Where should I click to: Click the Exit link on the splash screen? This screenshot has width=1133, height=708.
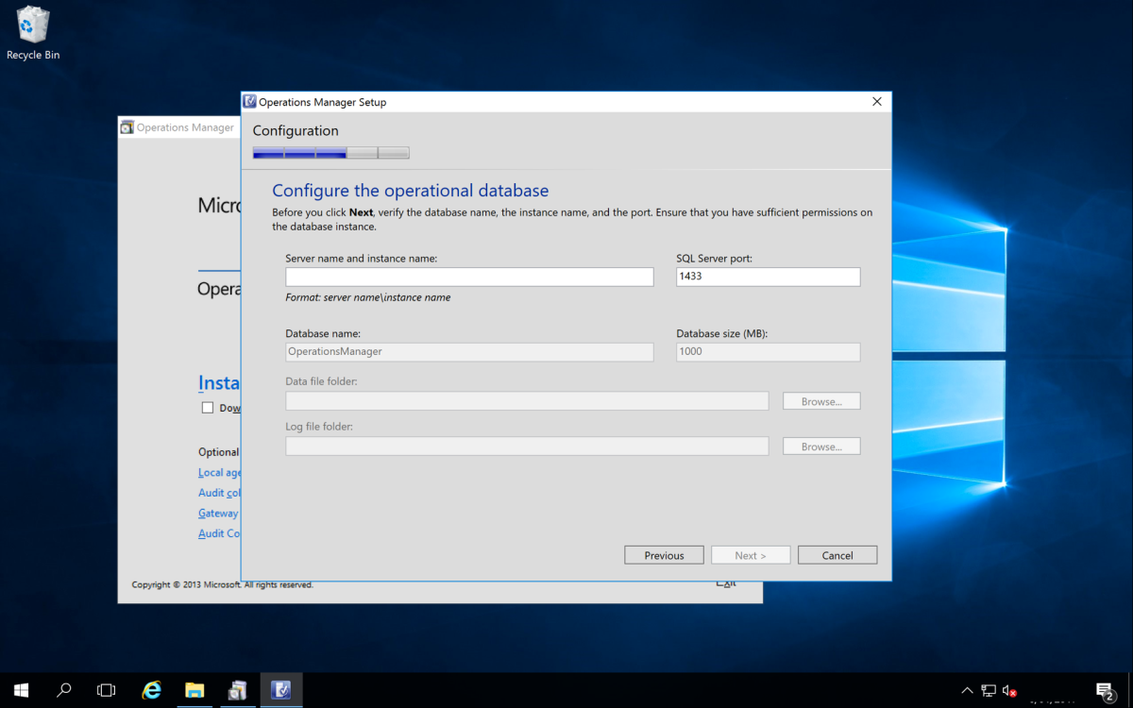(x=726, y=582)
